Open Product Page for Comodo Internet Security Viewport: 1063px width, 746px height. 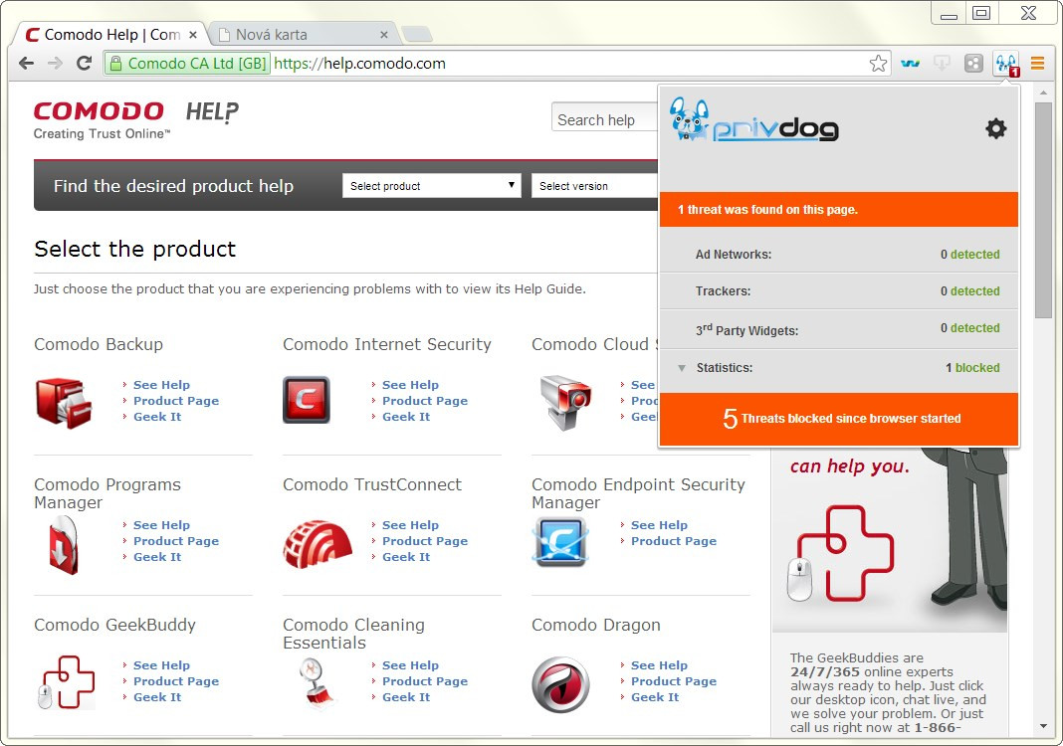tap(425, 401)
